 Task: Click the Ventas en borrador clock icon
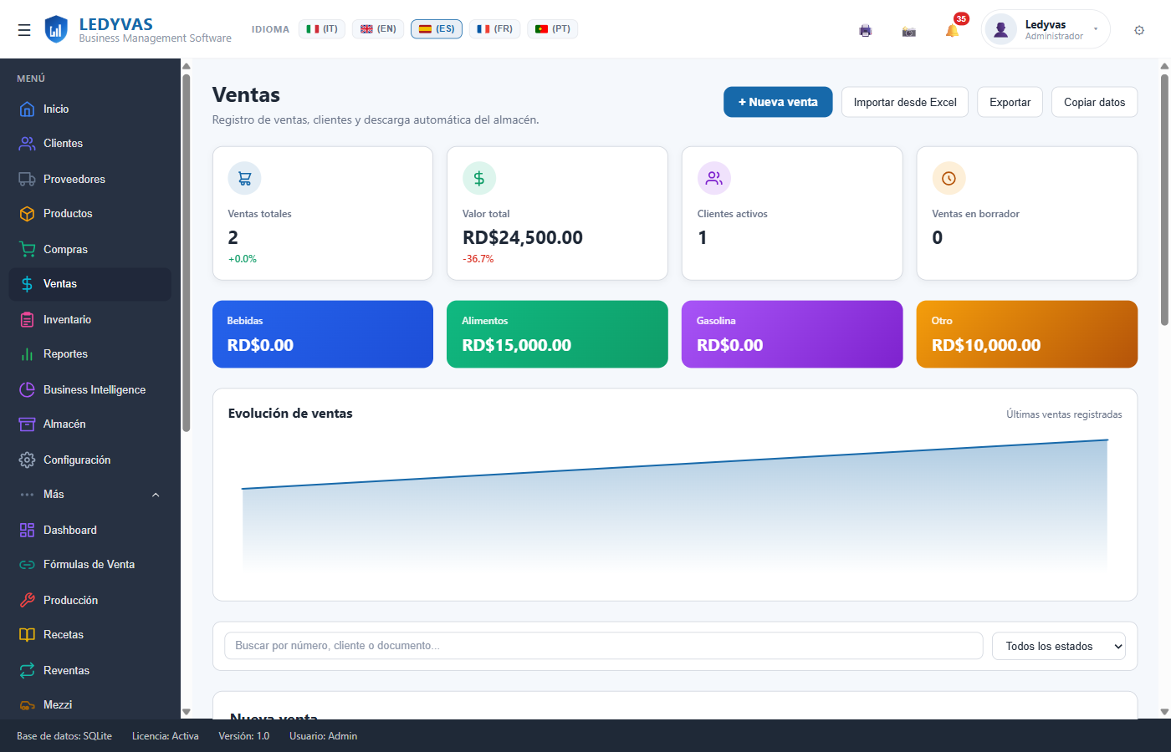pyautogui.click(x=949, y=178)
